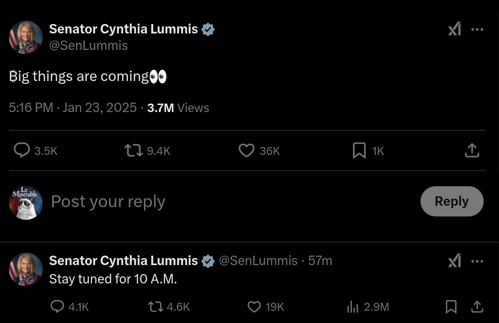Screen dimensions: 499x323
Task: Click the gray Reply button
Action: click(451, 201)
